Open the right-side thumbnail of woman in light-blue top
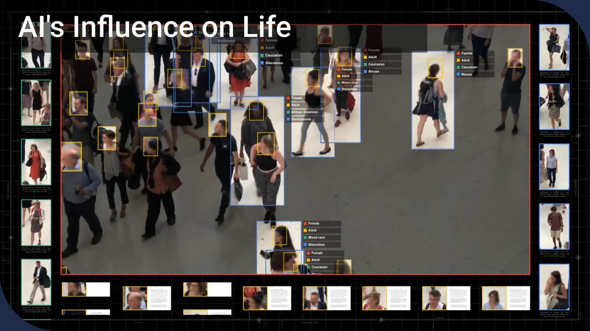This screenshot has width=590, height=331. point(554,166)
